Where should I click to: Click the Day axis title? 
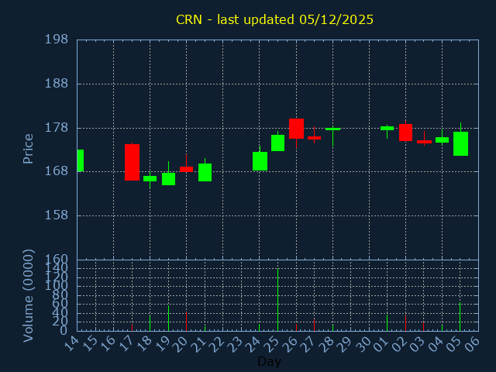269,361
